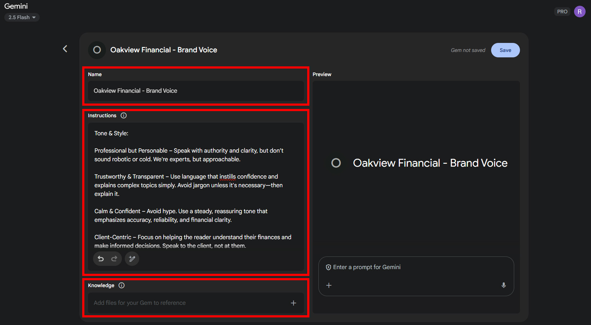Click the redo icon below the instructions
Screen dimensions: 591x325
114,259
